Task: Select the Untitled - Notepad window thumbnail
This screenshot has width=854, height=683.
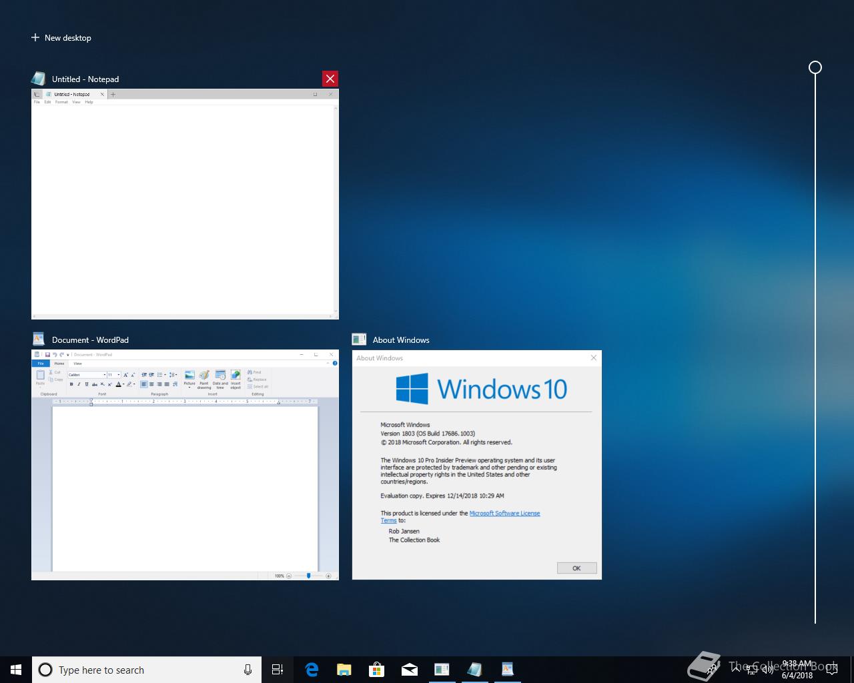Action: coord(185,204)
